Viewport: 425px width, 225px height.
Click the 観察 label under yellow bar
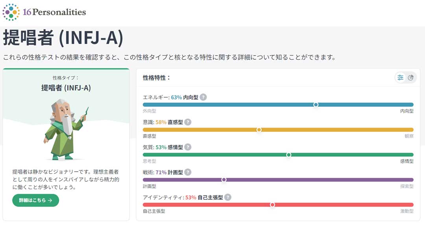[x=409, y=136]
